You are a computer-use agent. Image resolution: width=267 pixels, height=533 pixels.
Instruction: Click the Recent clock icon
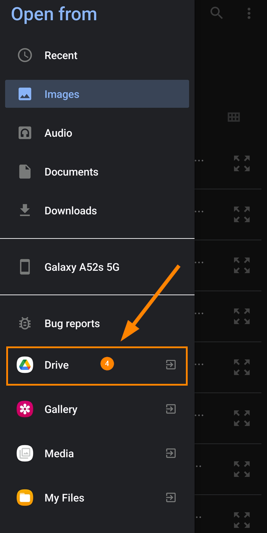25,55
